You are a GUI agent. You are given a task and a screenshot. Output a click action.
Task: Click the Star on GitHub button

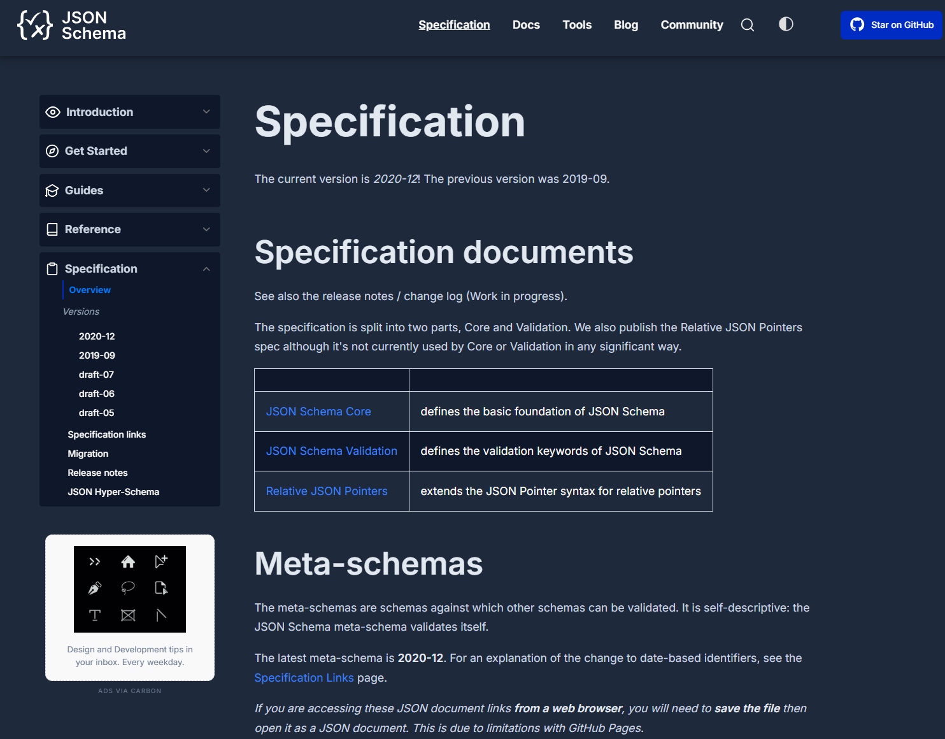(891, 25)
